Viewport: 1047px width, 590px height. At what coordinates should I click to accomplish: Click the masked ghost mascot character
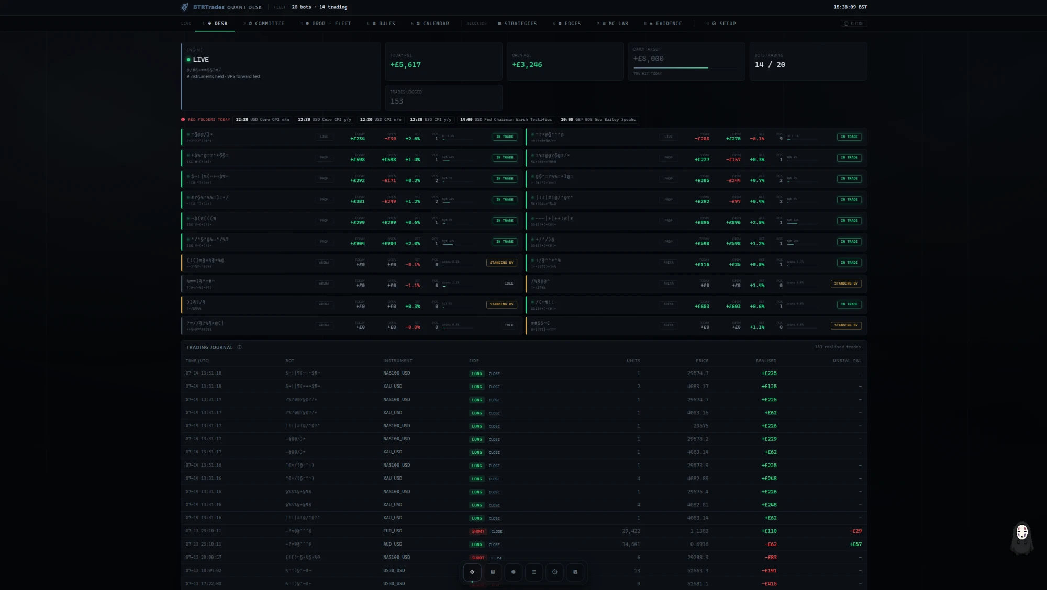[x=1021, y=538]
